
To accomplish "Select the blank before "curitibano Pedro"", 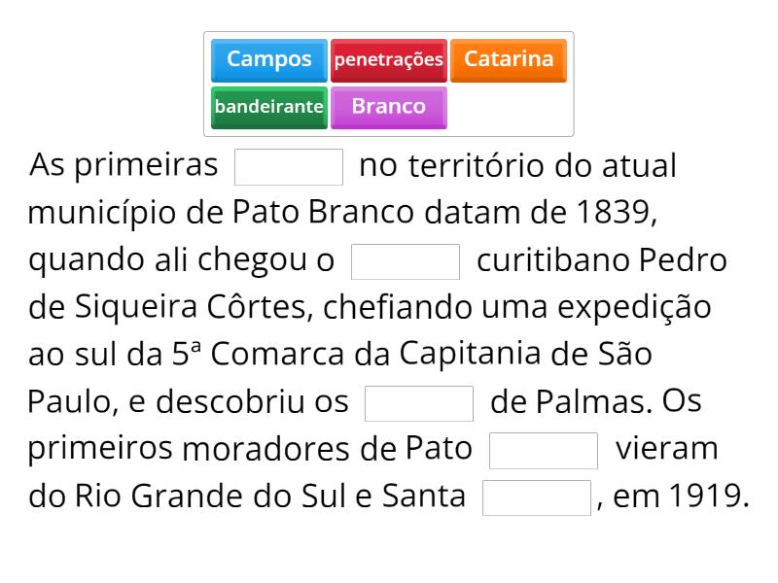I will coord(406,261).
